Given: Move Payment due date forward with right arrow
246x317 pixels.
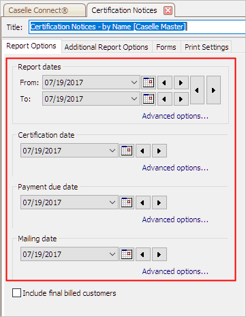Looking at the screenshot, I should pyautogui.click(x=159, y=202).
